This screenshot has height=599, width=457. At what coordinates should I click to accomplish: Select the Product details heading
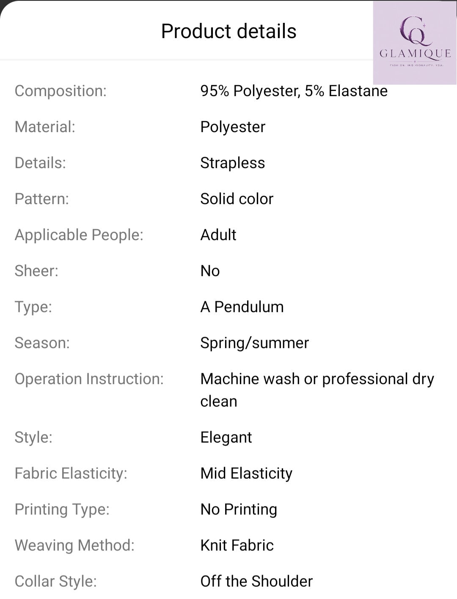[x=229, y=31]
